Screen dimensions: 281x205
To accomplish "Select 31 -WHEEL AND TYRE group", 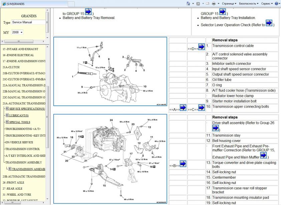I will 17,195.
